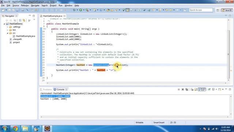Open the Project menu
This screenshot has height=132, width=234.
(x=53, y=5)
